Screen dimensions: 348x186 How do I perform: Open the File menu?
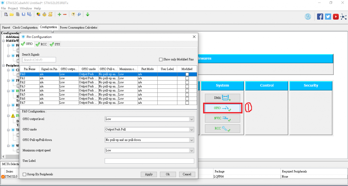(3, 8)
